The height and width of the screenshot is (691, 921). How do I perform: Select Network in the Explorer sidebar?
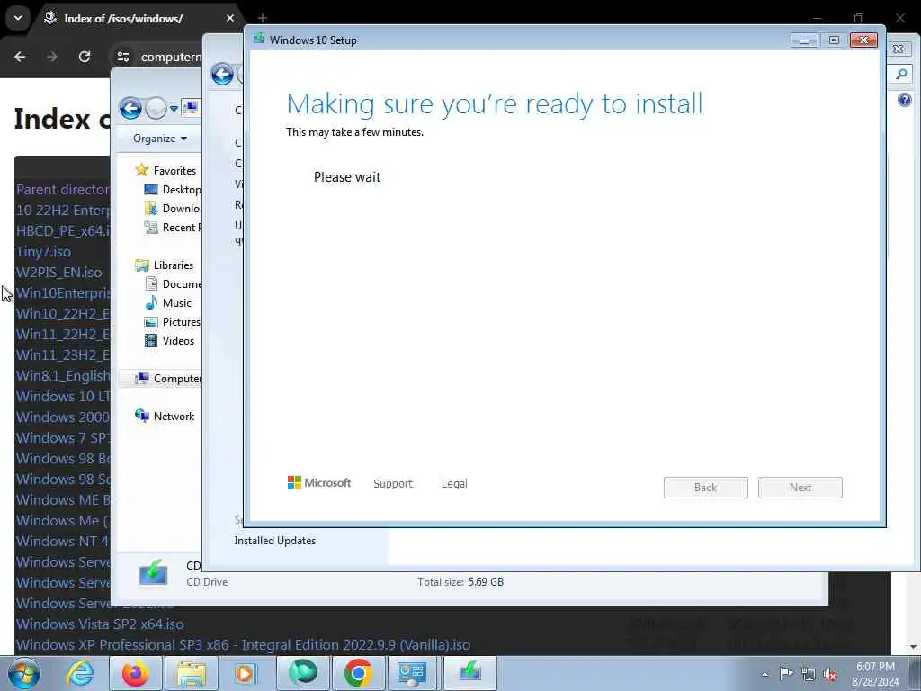tap(174, 417)
